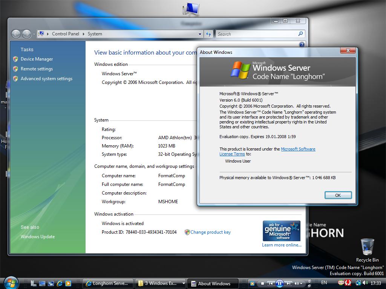Click the search magnifier icon

pyautogui.click(x=300, y=34)
